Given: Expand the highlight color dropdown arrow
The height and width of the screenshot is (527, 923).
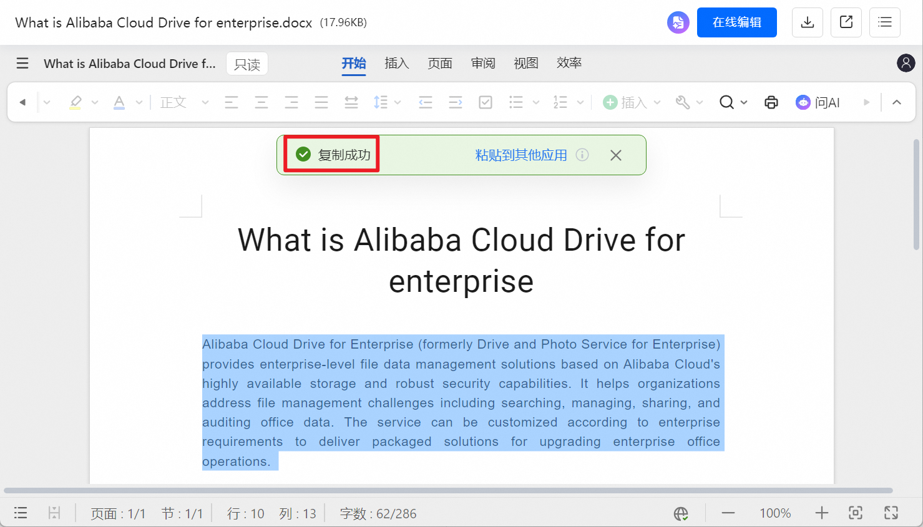Looking at the screenshot, I should [95, 102].
